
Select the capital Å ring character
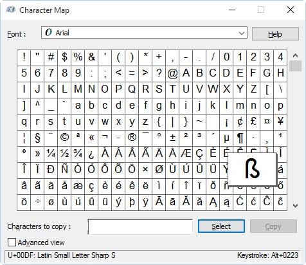pyautogui.click(x=172, y=154)
